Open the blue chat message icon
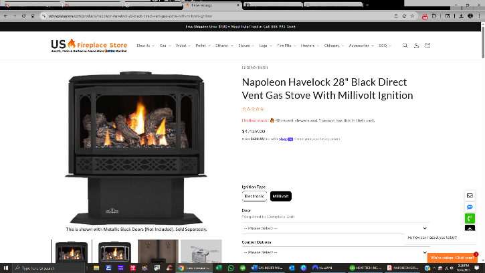This screenshot has height=273, width=485. point(470,207)
